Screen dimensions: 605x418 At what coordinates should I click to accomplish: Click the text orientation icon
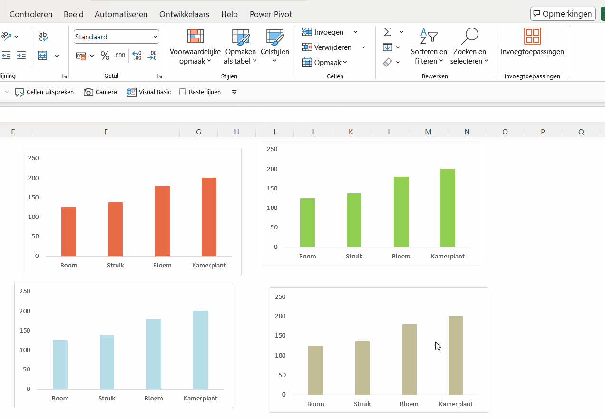pos(6,36)
